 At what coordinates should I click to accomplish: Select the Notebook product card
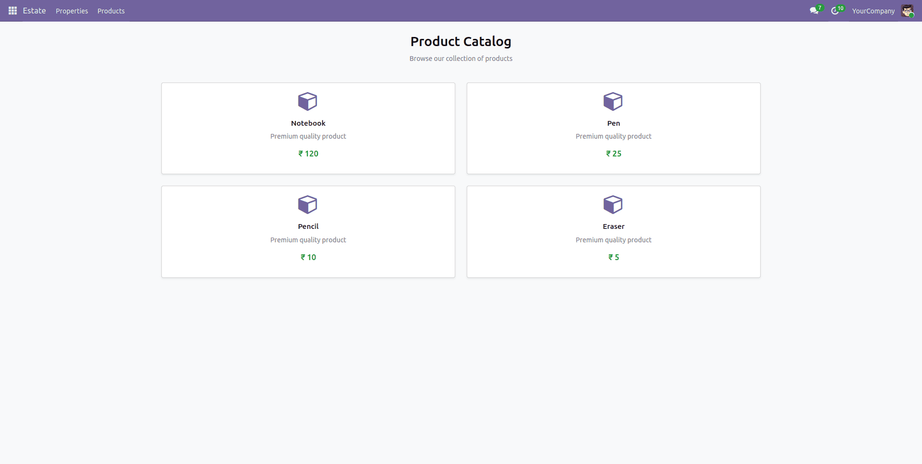click(308, 128)
